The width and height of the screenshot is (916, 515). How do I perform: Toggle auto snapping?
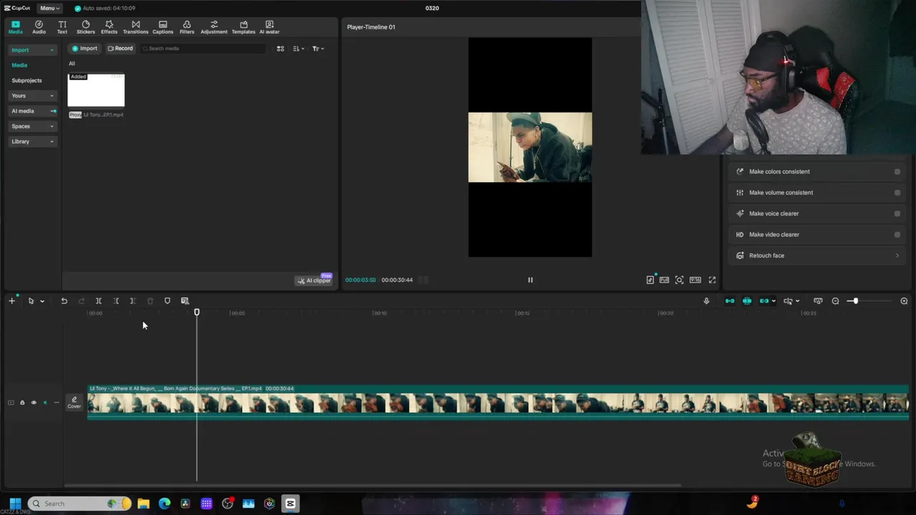click(747, 301)
